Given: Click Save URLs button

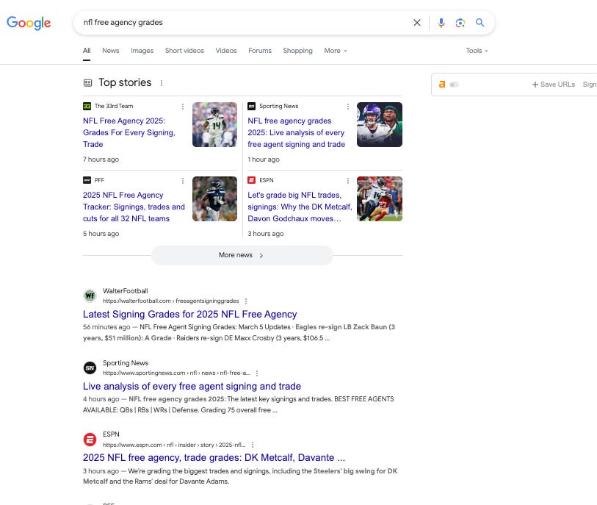Looking at the screenshot, I should click(553, 85).
